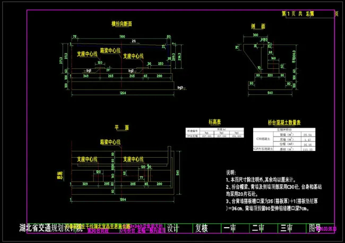
Task: Click the 平面 plan view title
Action: tap(122, 128)
